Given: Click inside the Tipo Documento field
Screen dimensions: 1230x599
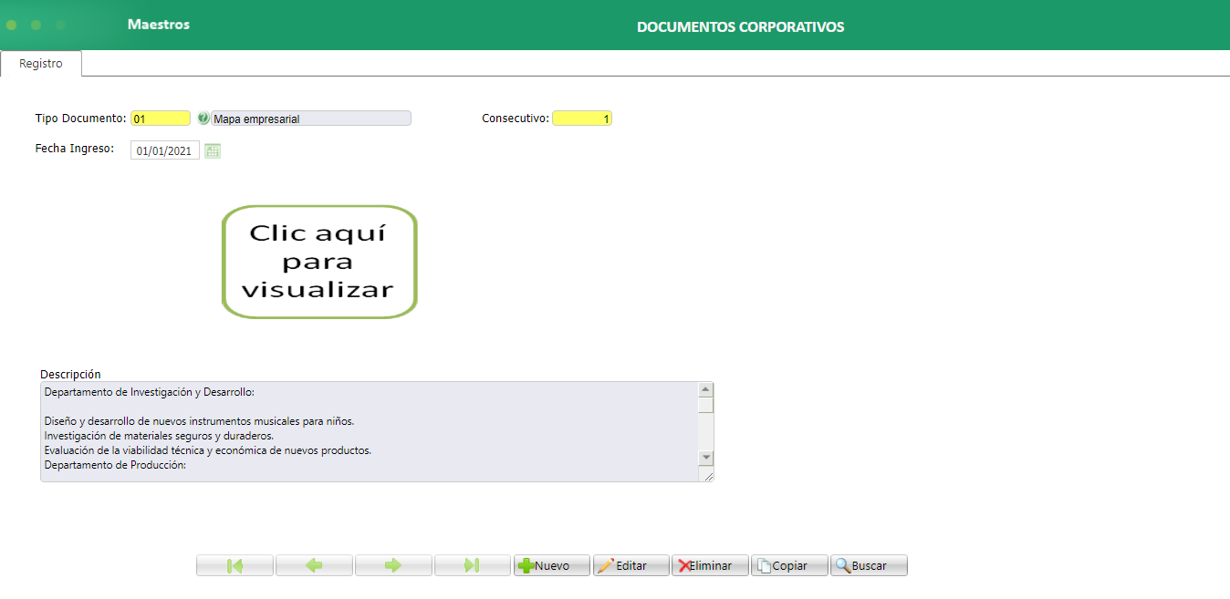Looking at the screenshot, I should (x=160, y=118).
